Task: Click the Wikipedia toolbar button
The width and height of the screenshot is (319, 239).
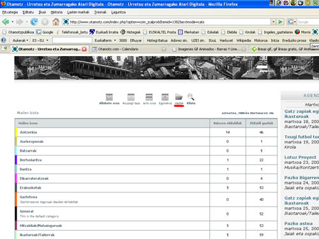Action: [x=244, y=40]
